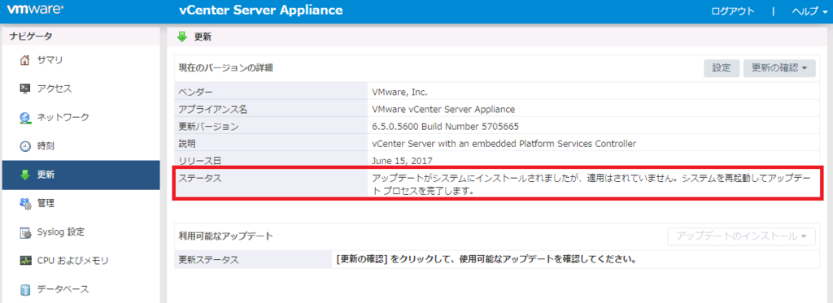Viewport: 833px width, 303px height.
Task: Click the CPU およびメモリ monitor icon
Action: click(25, 261)
